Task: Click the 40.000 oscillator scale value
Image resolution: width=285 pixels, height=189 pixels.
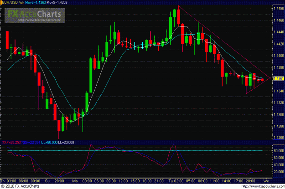Action: pyautogui.click(x=279, y=165)
